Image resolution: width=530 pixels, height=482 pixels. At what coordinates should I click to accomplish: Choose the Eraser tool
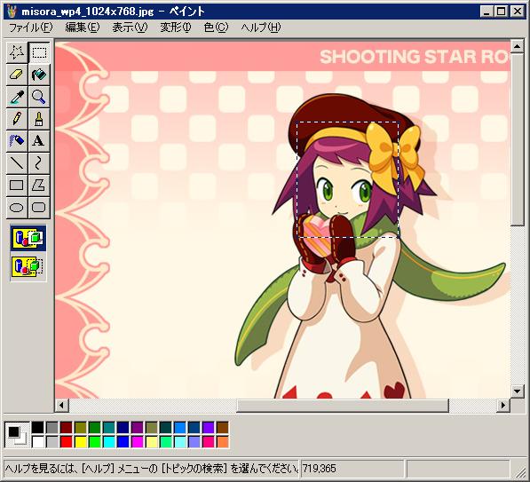coord(17,75)
